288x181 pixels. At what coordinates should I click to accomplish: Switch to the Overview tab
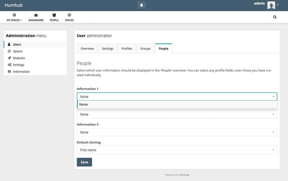[87, 48]
